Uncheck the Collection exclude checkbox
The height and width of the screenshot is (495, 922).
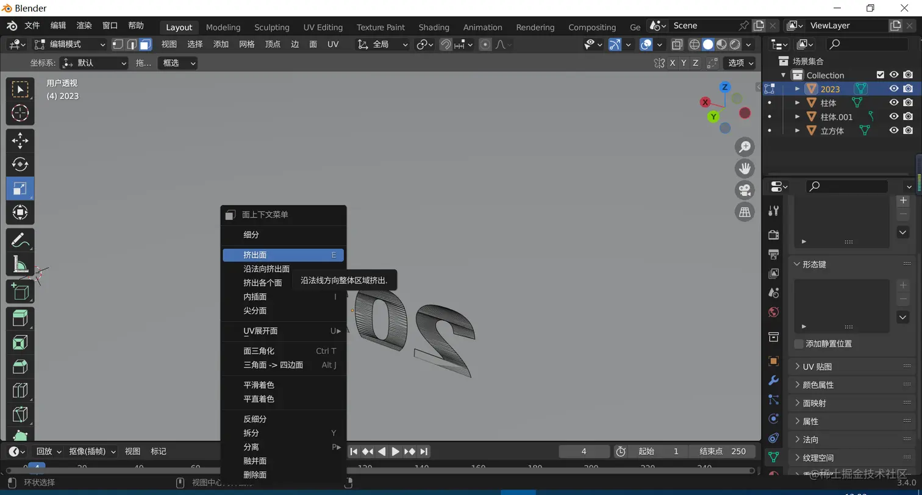click(x=880, y=75)
